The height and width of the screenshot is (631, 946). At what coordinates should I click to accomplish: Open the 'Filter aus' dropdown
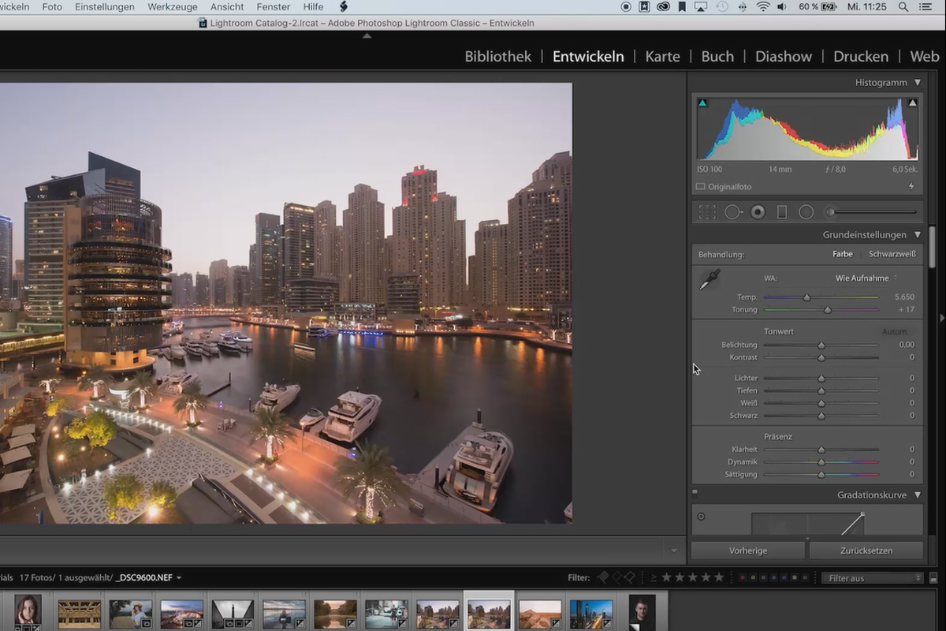coord(872,578)
